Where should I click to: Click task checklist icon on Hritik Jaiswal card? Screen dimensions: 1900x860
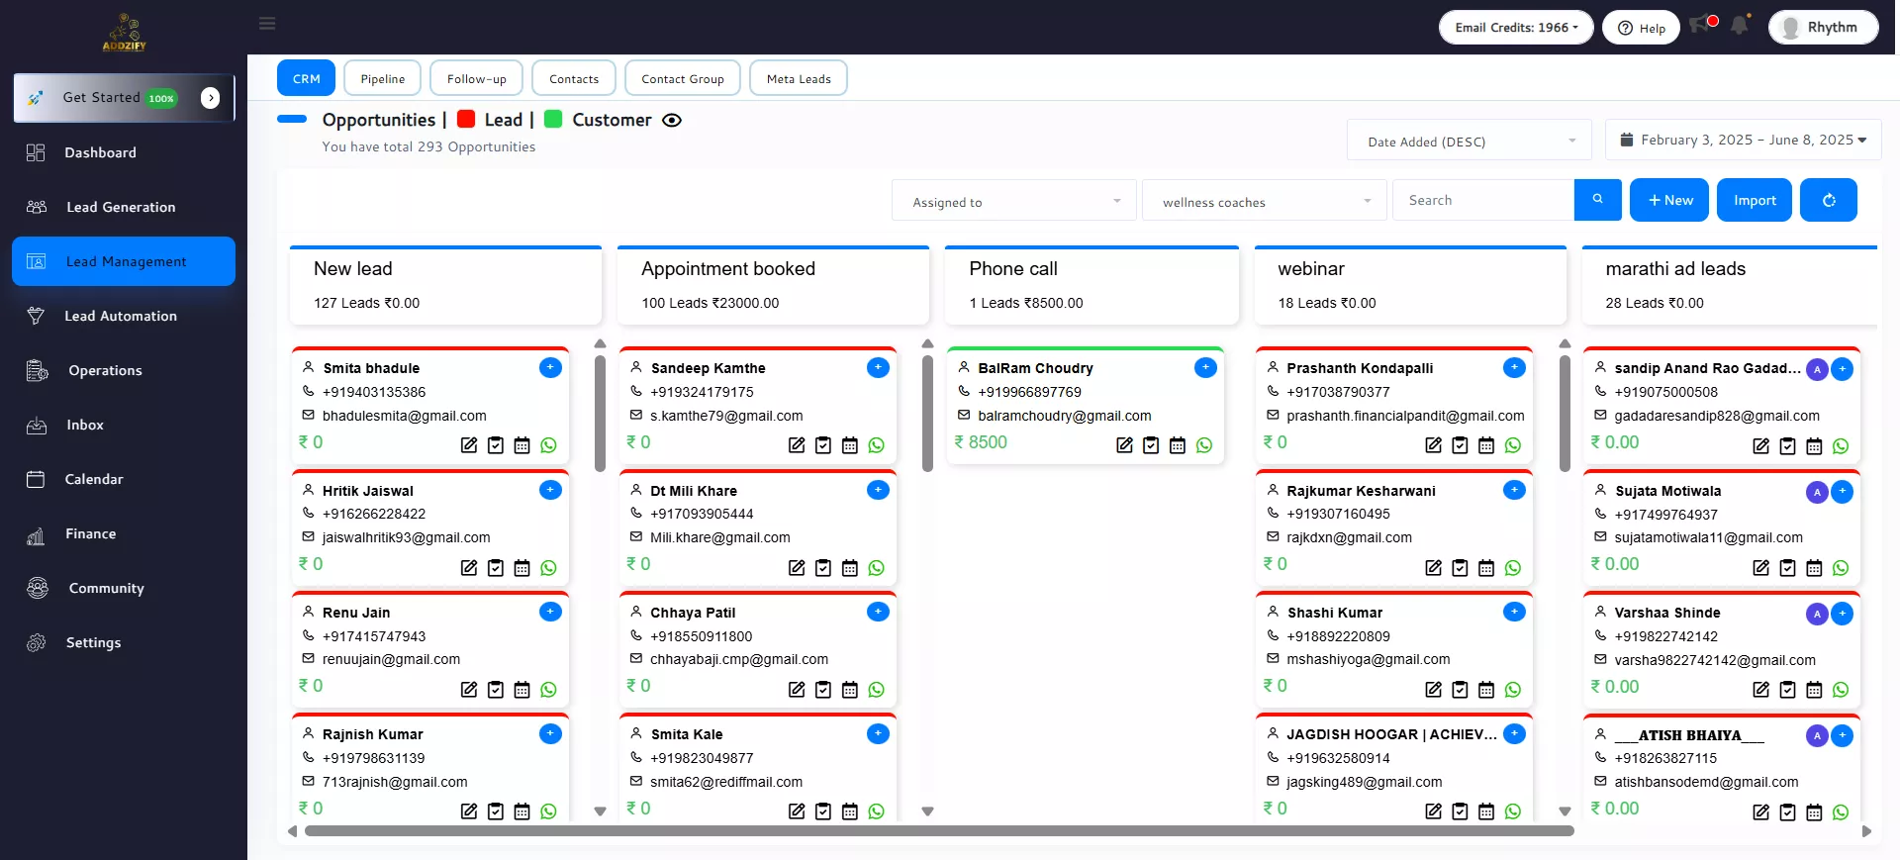(x=496, y=568)
